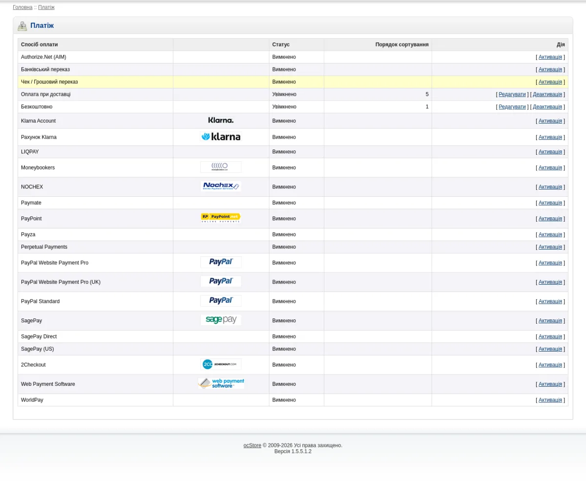Click the Web Payment Software name text
The image size is (586, 481).
point(48,384)
